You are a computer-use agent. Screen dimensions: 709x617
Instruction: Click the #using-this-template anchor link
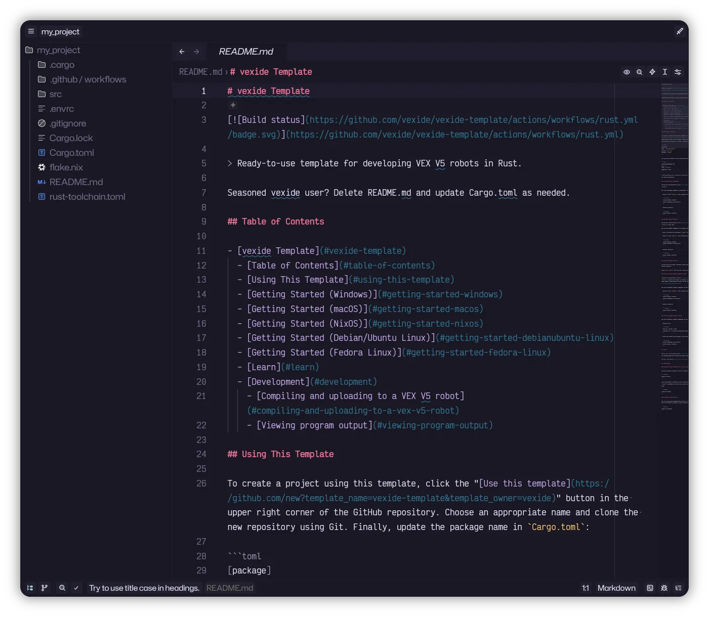coord(401,280)
